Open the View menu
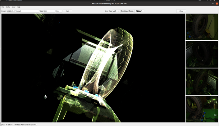The width and height of the screenshot is (219, 126). point(14,7)
